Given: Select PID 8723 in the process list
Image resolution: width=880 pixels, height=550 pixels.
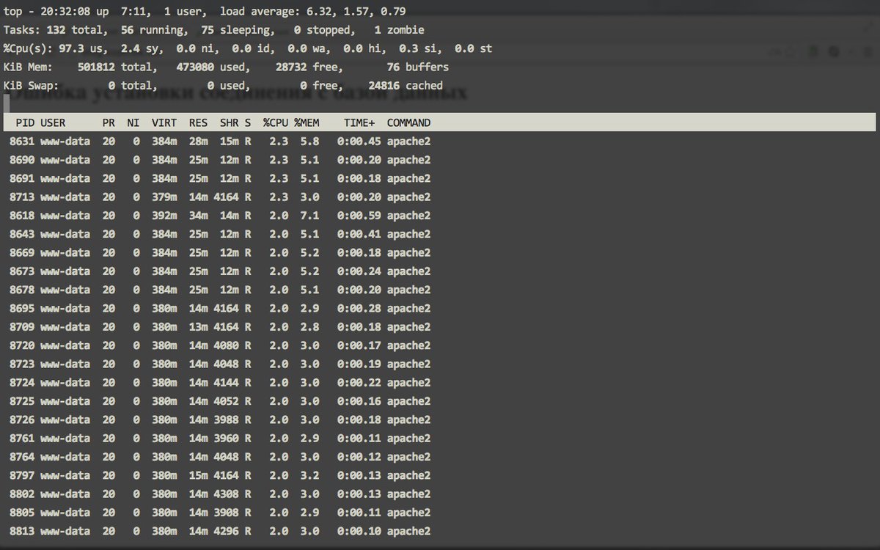Looking at the screenshot, I should click(x=22, y=364).
